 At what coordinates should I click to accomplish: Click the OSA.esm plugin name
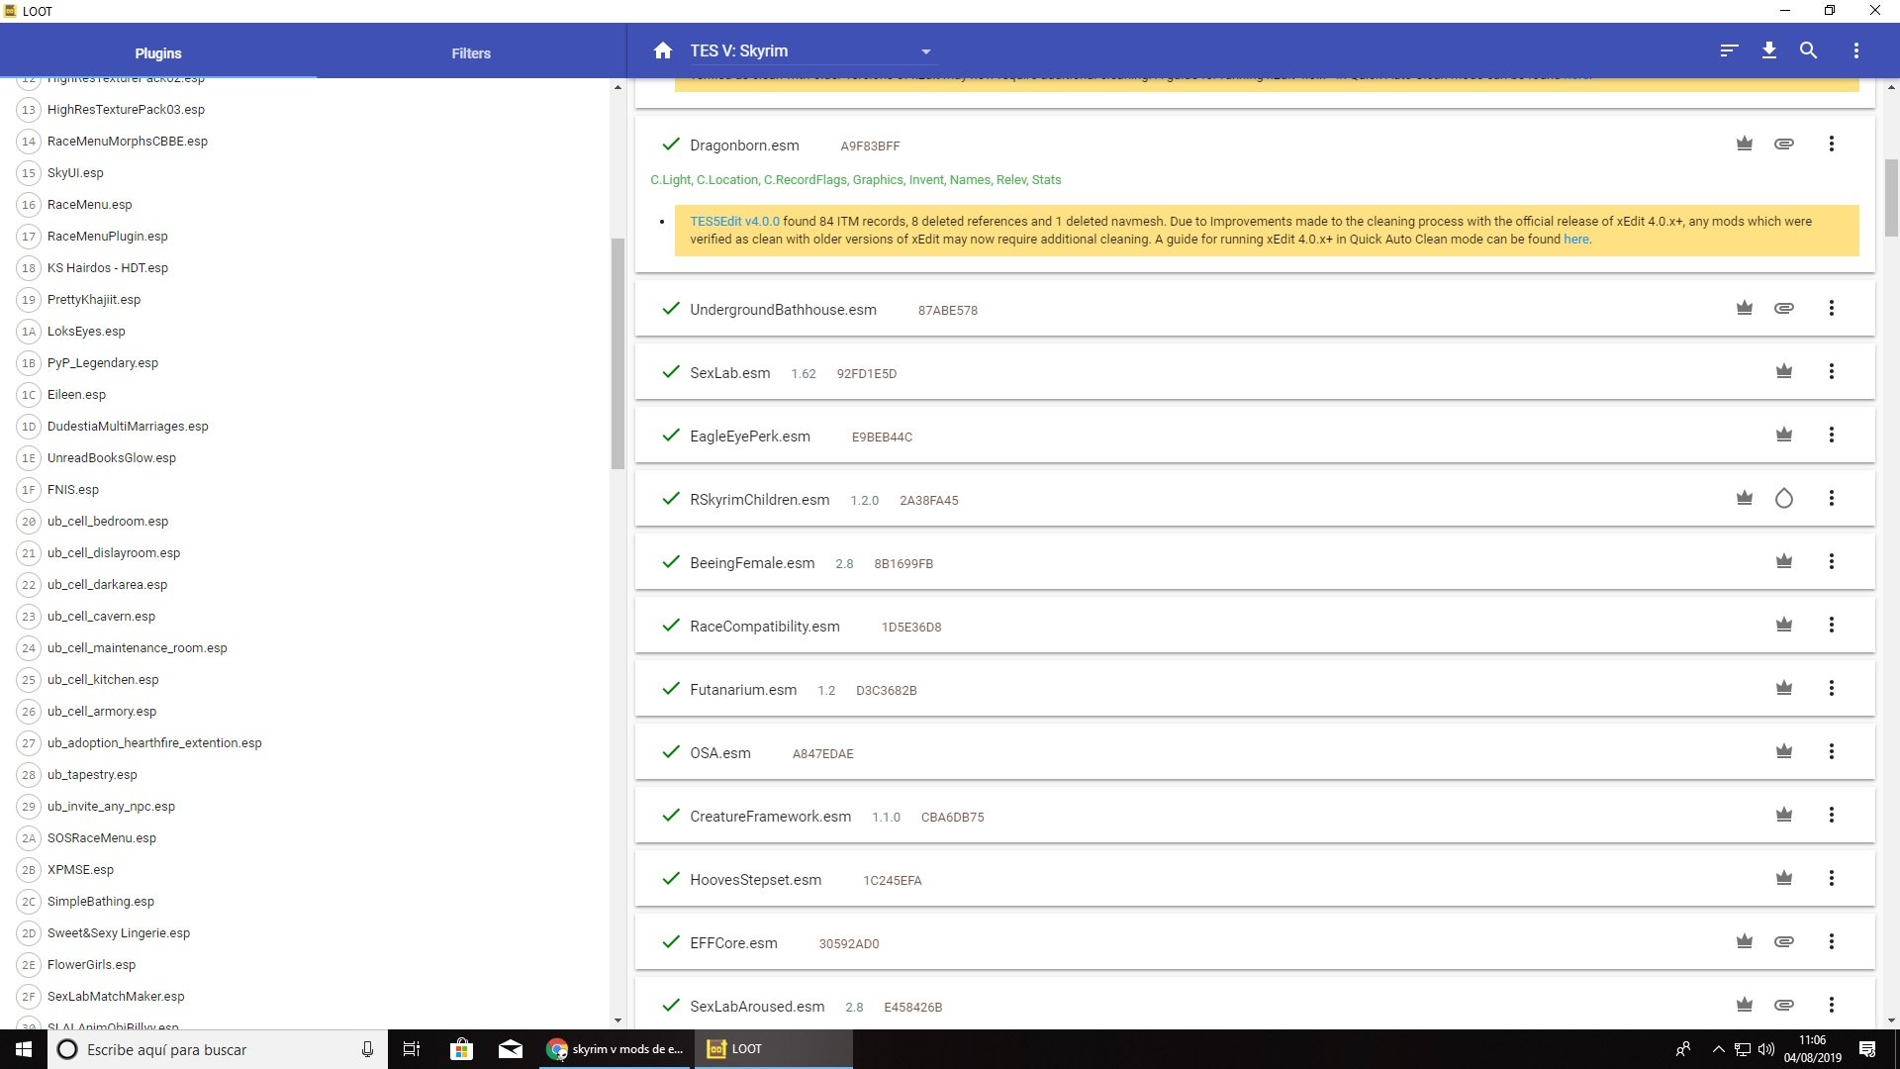click(x=720, y=753)
